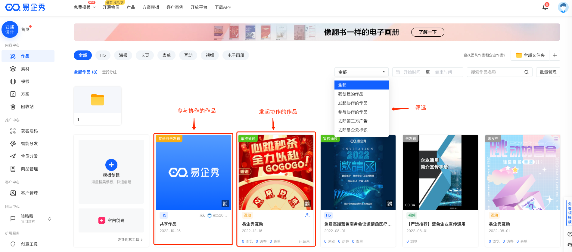This screenshot has height=252, width=572.
Task: Click the 查找团队作品和企业作品 link
Action: pyautogui.click(x=485, y=55)
